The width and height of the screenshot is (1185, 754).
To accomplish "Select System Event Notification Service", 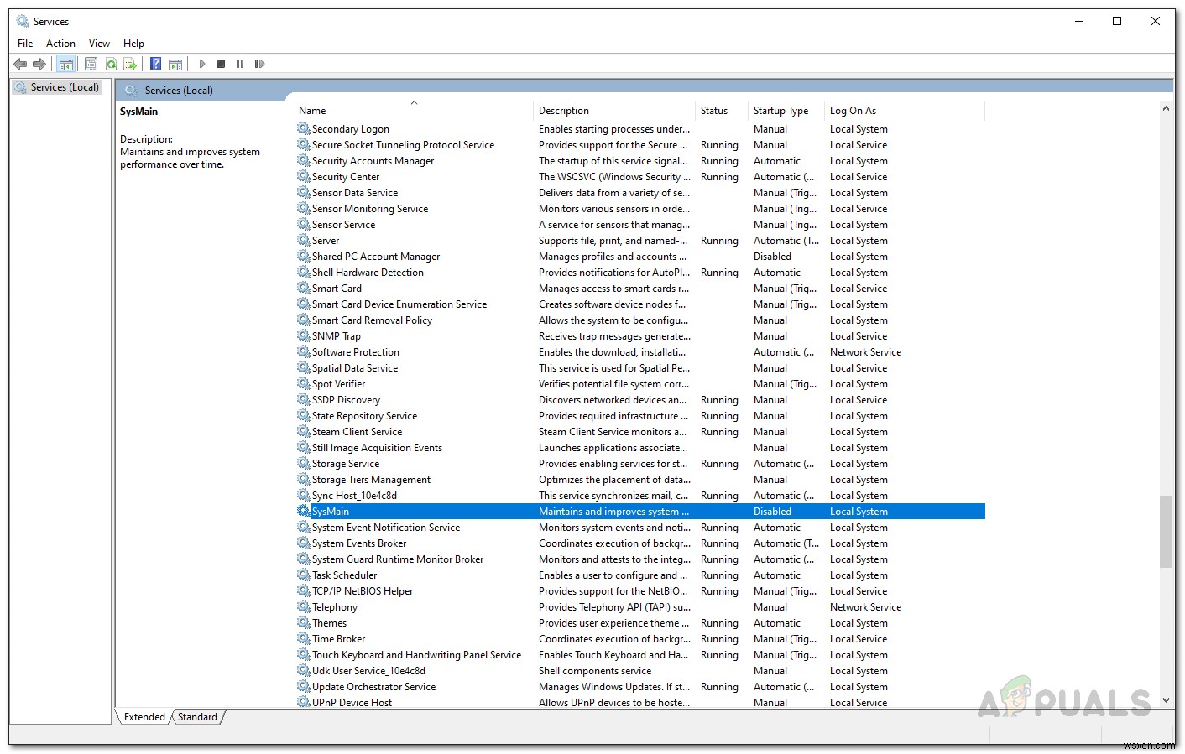I will 640,527.
